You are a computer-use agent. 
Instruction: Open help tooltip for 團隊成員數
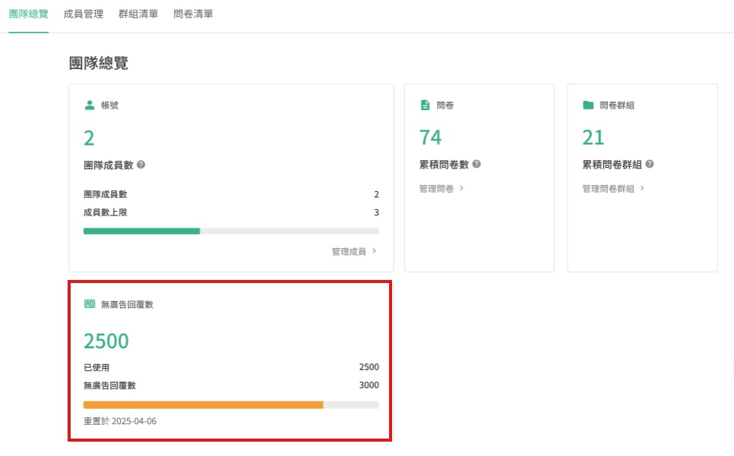[141, 165]
